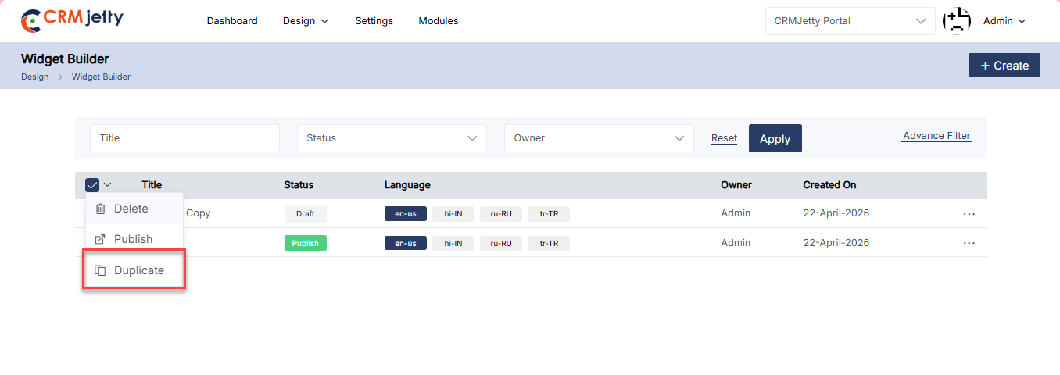This screenshot has height=375, width=1060.
Task: Click the CRMJetty logo
Action: [x=72, y=20]
